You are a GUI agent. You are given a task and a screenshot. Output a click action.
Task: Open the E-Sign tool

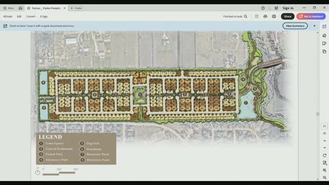click(x=44, y=16)
